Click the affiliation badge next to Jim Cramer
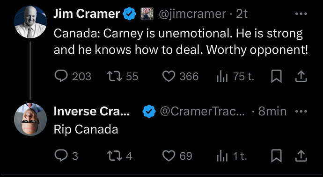 click(x=147, y=14)
